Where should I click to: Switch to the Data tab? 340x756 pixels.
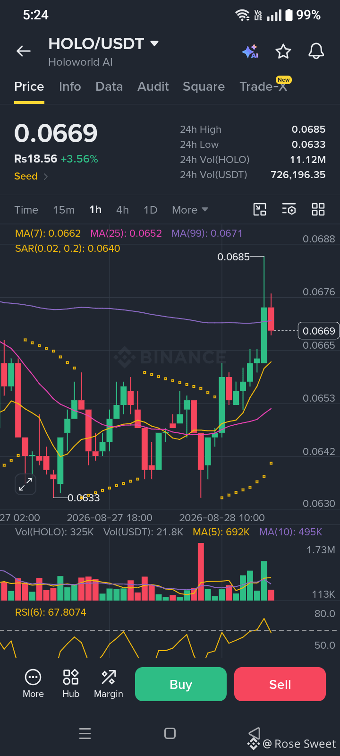pos(109,86)
